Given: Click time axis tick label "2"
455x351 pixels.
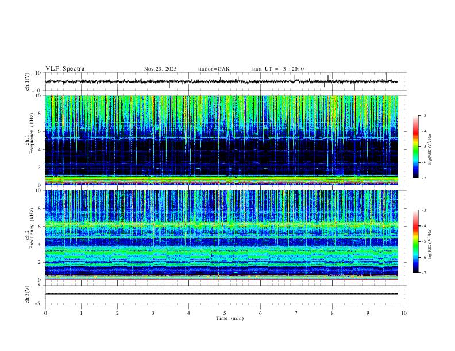Looking at the screenshot, I should coord(117,313).
